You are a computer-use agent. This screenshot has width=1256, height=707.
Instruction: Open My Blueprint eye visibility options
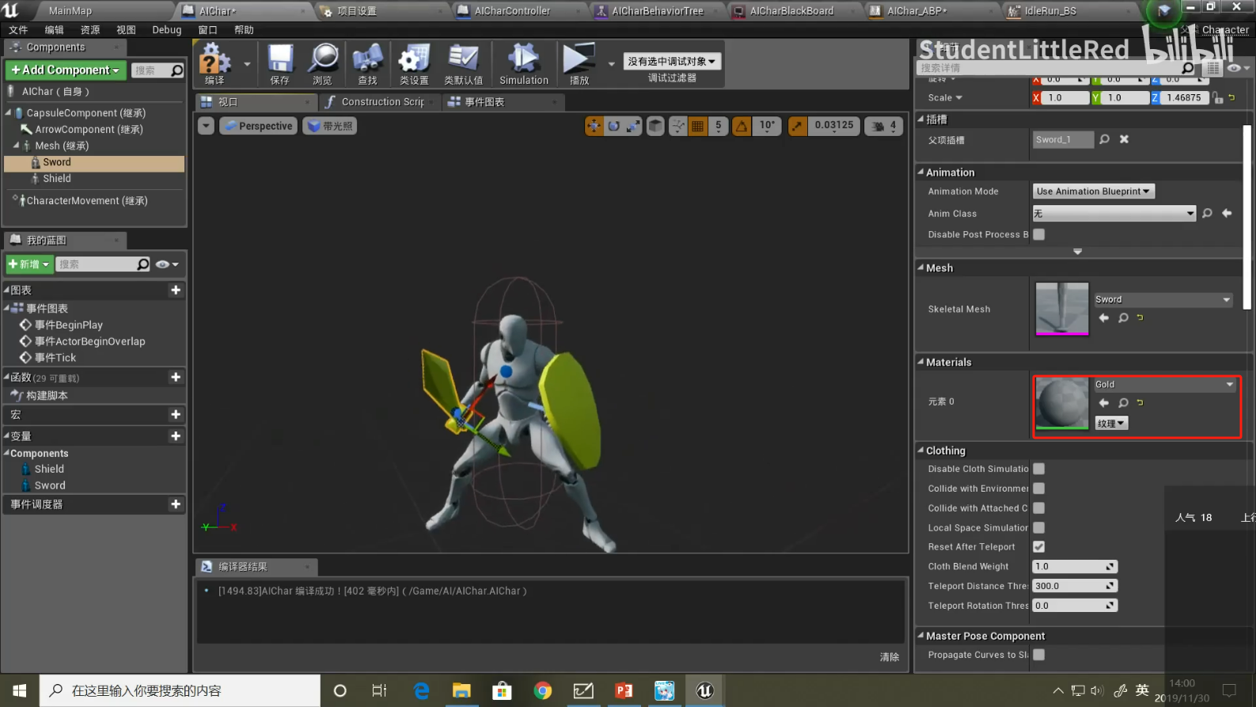[x=167, y=264]
